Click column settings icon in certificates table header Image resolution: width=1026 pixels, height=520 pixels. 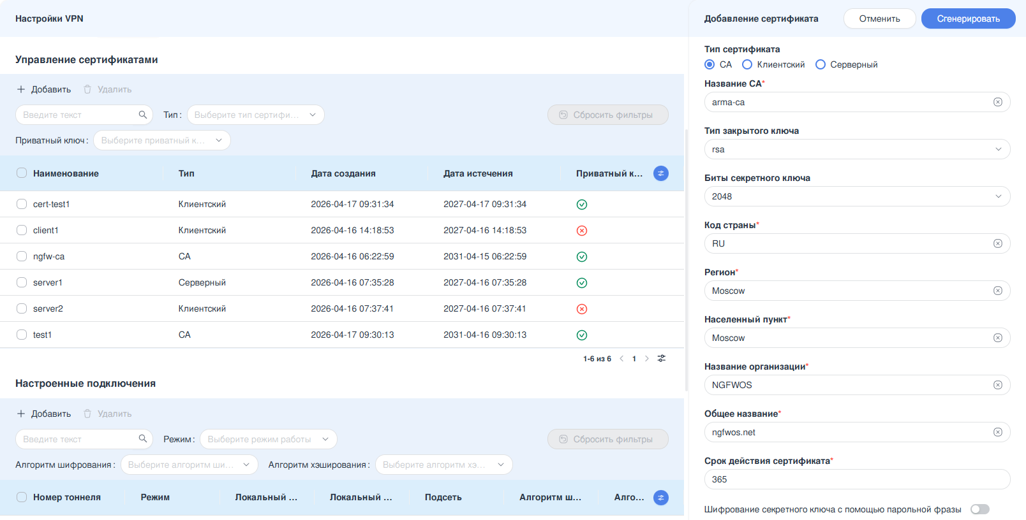pyautogui.click(x=661, y=173)
